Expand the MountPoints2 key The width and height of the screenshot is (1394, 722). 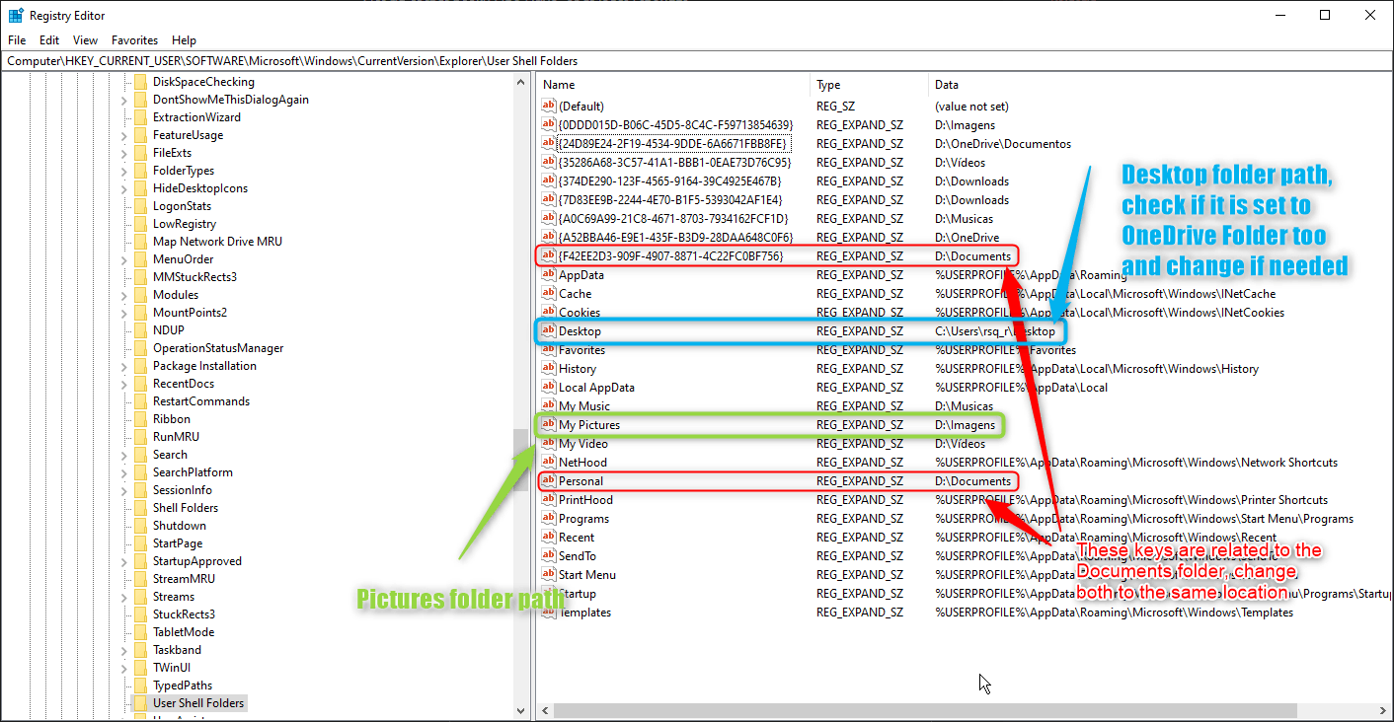click(x=124, y=313)
